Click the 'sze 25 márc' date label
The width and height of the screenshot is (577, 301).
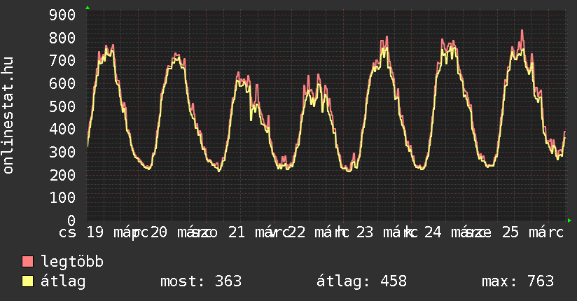[x=513, y=232]
